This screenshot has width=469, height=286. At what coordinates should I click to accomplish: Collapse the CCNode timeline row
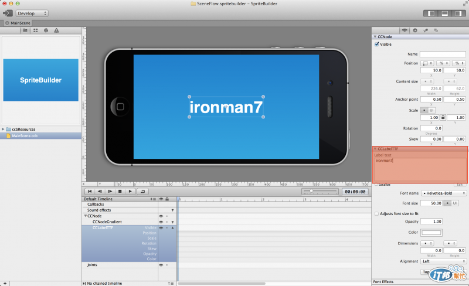click(85, 216)
